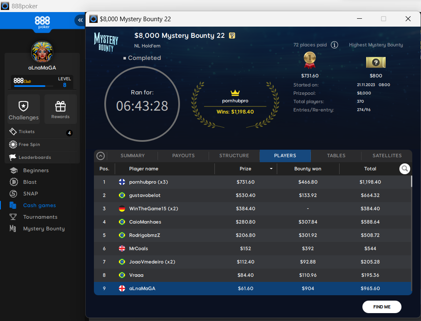Switch to the SATELLITES tab
The height and width of the screenshot is (321, 421).
click(387, 156)
